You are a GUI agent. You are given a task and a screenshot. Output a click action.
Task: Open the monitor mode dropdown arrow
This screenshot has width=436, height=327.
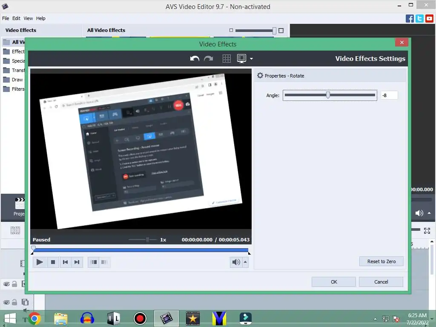[x=251, y=59]
